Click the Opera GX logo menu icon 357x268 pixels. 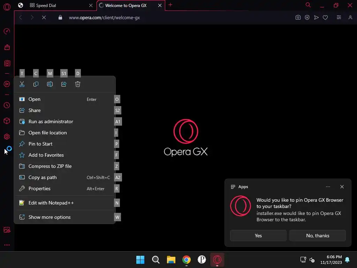point(7,7)
